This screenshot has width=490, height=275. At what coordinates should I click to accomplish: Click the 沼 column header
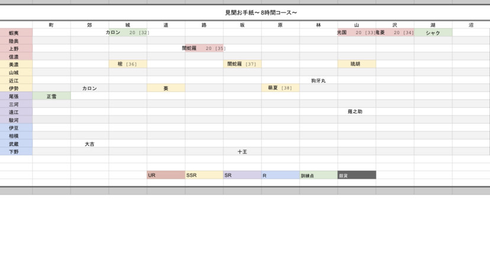pos(471,25)
